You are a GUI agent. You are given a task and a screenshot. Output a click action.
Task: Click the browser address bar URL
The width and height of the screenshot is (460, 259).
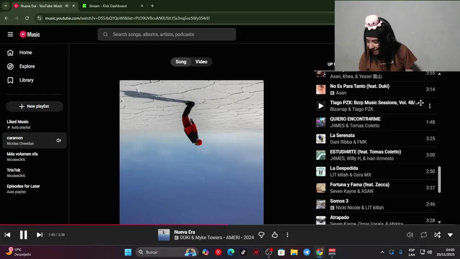point(127,18)
